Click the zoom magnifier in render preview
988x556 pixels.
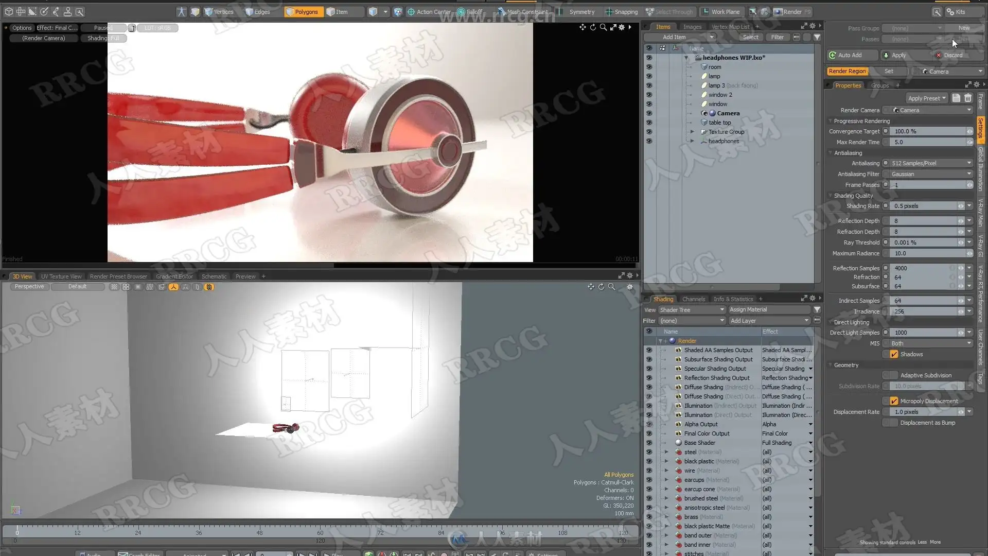[x=603, y=27]
